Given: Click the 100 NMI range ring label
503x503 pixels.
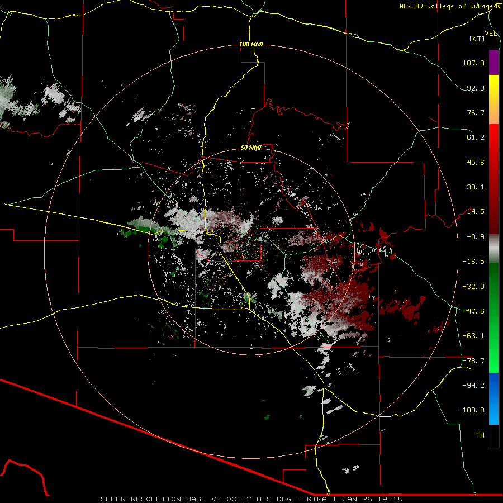Looking at the screenshot, I should [x=251, y=44].
